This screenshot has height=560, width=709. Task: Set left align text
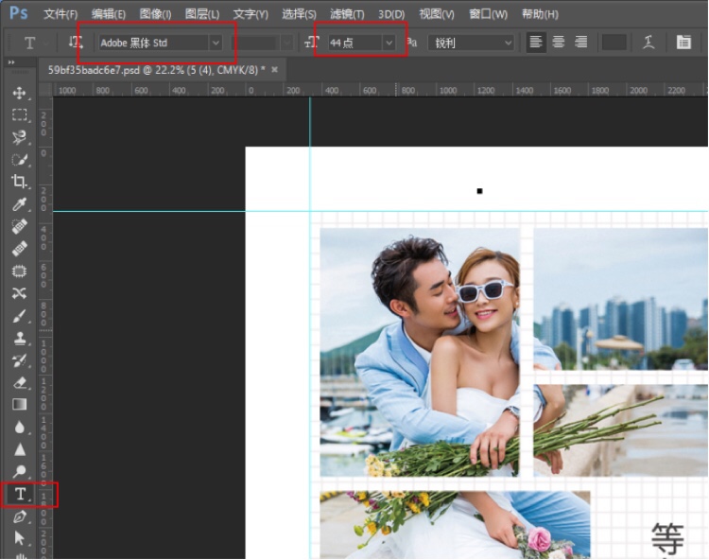click(536, 43)
